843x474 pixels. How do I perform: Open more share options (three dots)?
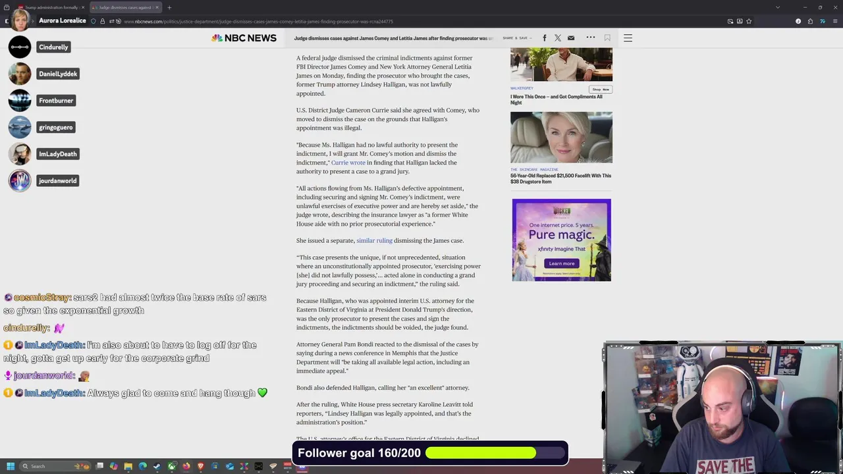(591, 38)
